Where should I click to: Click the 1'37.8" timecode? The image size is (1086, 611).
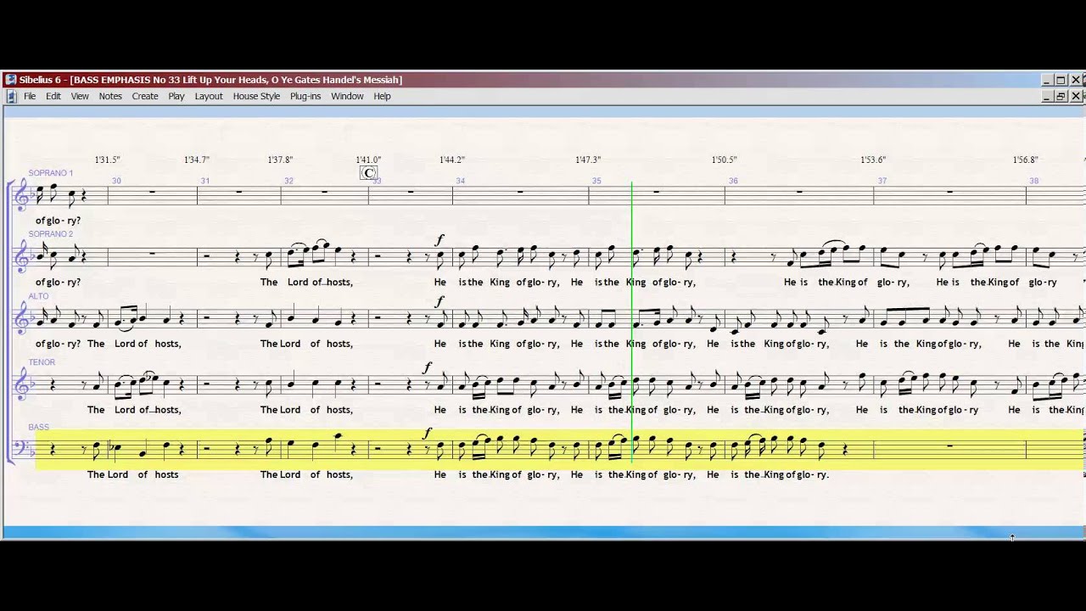click(280, 160)
